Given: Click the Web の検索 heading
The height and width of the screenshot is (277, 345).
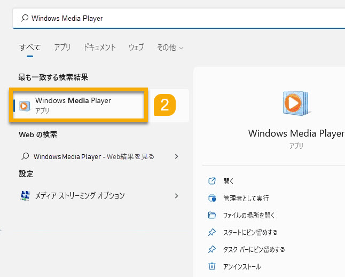Looking at the screenshot, I should coord(38,134).
